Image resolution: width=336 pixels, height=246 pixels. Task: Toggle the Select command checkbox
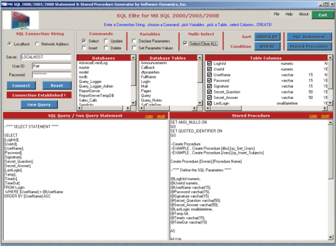click(x=84, y=40)
